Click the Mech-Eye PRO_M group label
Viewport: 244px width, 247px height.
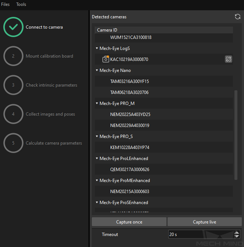[117, 103]
